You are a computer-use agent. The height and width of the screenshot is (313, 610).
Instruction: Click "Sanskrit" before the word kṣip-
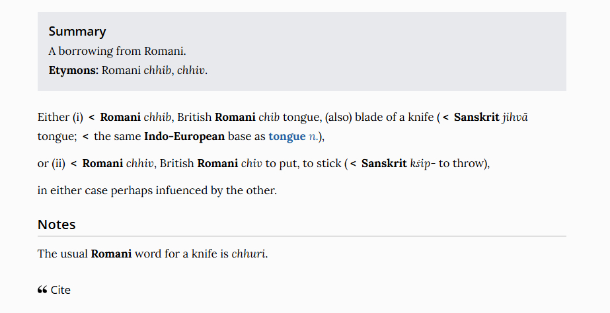[x=384, y=164]
